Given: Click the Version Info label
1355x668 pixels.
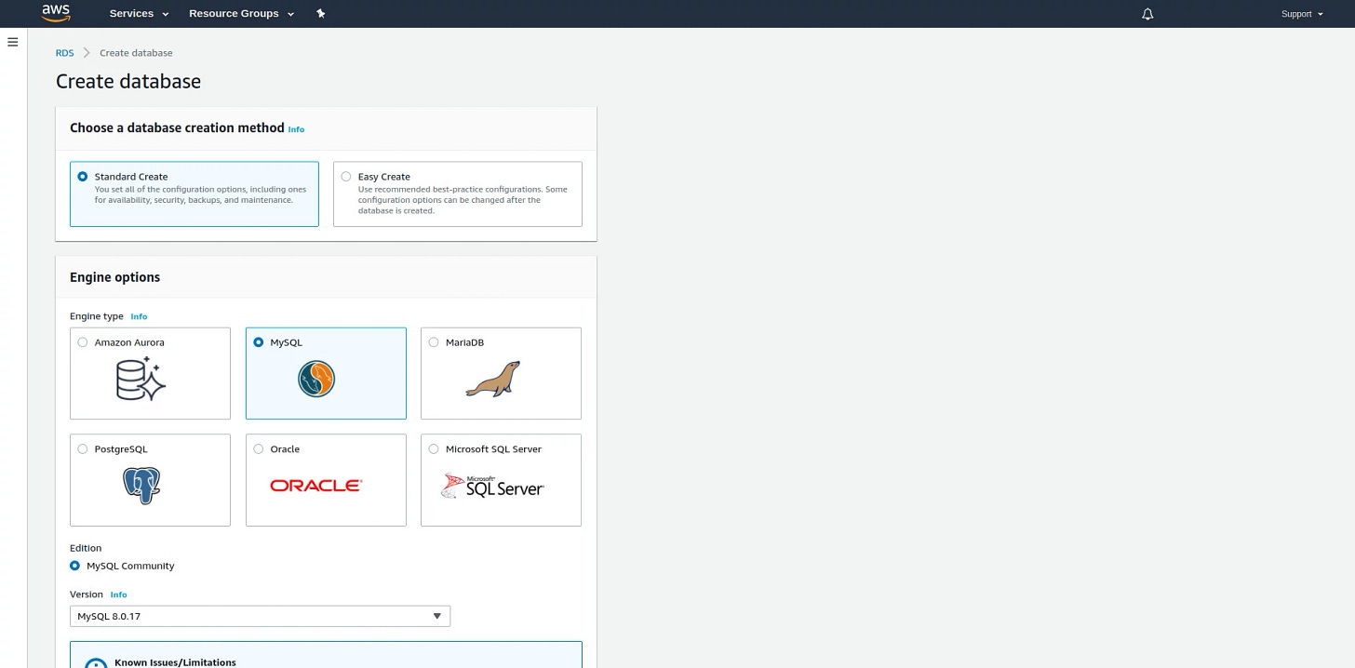Looking at the screenshot, I should [x=118, y=595].
